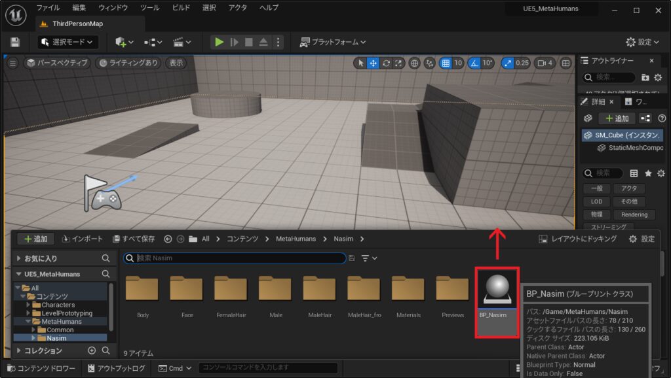
Task: Click the save level disk icon
Action: (x=15, y=42)
